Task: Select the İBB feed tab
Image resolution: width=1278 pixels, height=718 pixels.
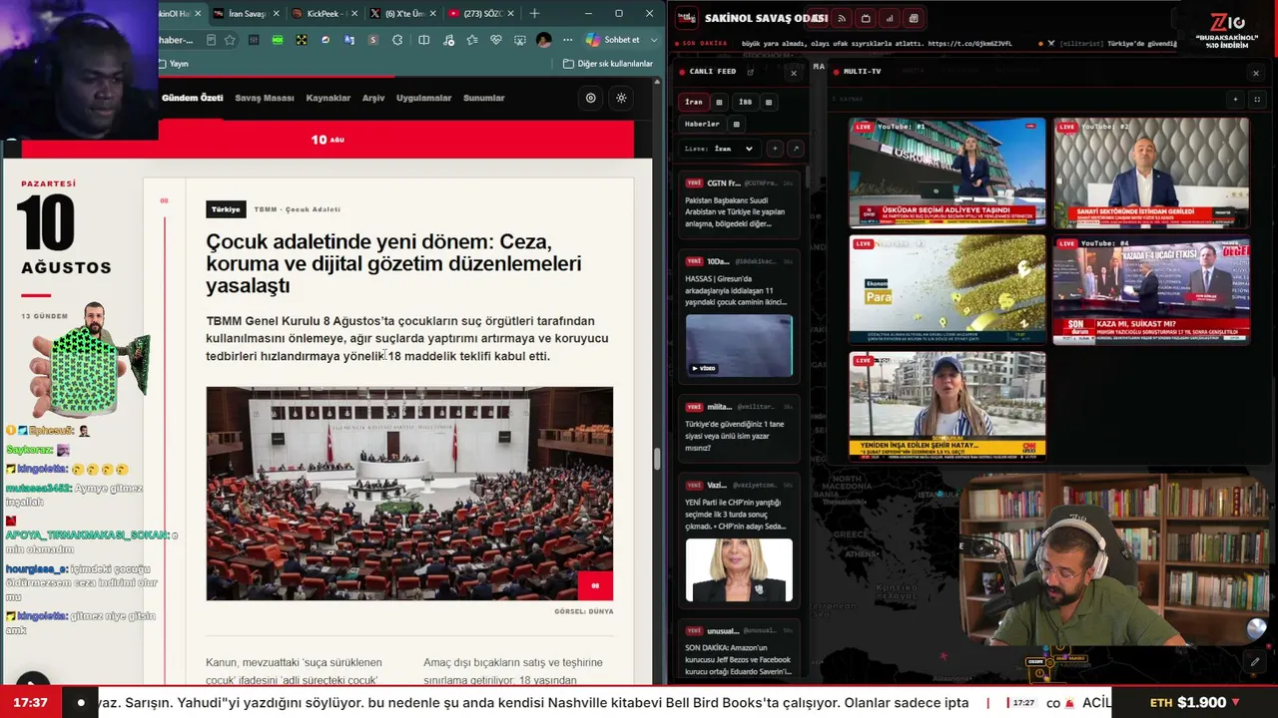Action: pos(745,102)
